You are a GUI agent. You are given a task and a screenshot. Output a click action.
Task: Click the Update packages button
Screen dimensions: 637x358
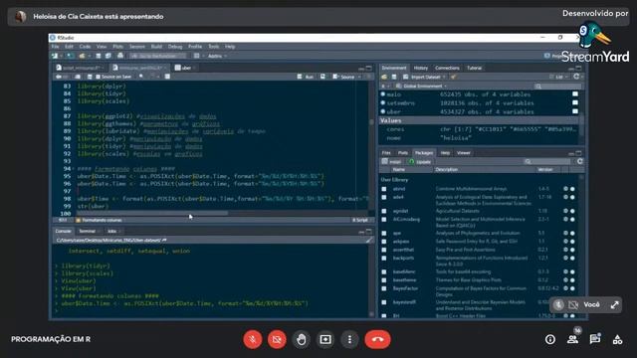(420, 161)
